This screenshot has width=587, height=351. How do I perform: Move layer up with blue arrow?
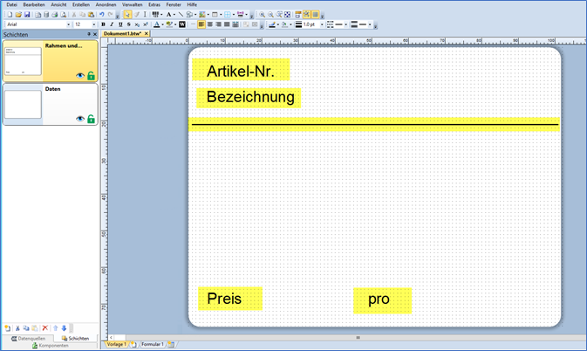tap(55, 327)
